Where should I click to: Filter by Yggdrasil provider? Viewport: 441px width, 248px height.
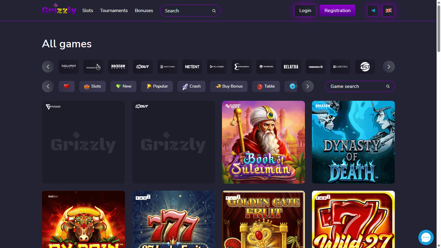click(x=266, y=67)
